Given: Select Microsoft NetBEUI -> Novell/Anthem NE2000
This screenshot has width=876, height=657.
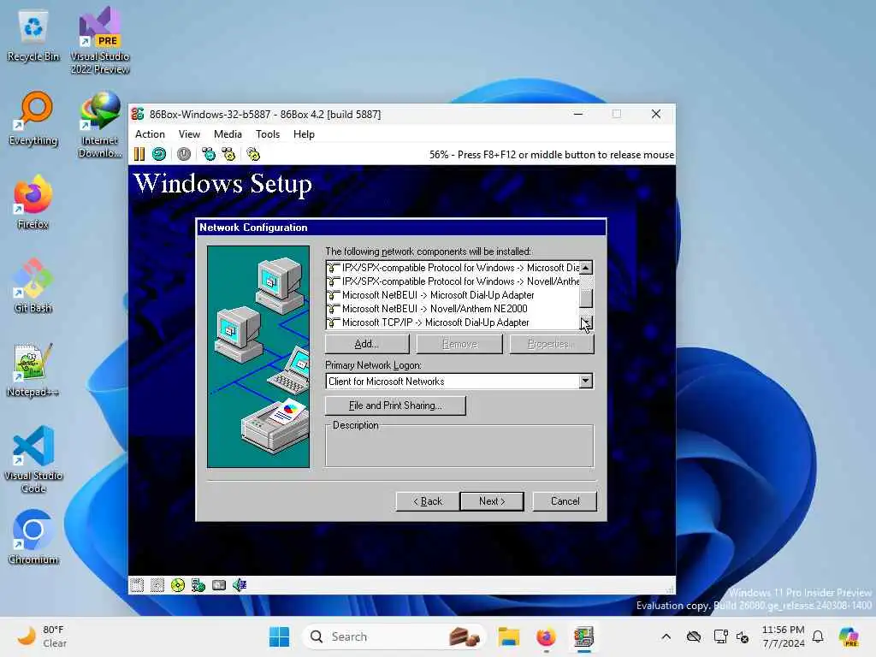Looking at the screenshot, I should pos(453,309).
